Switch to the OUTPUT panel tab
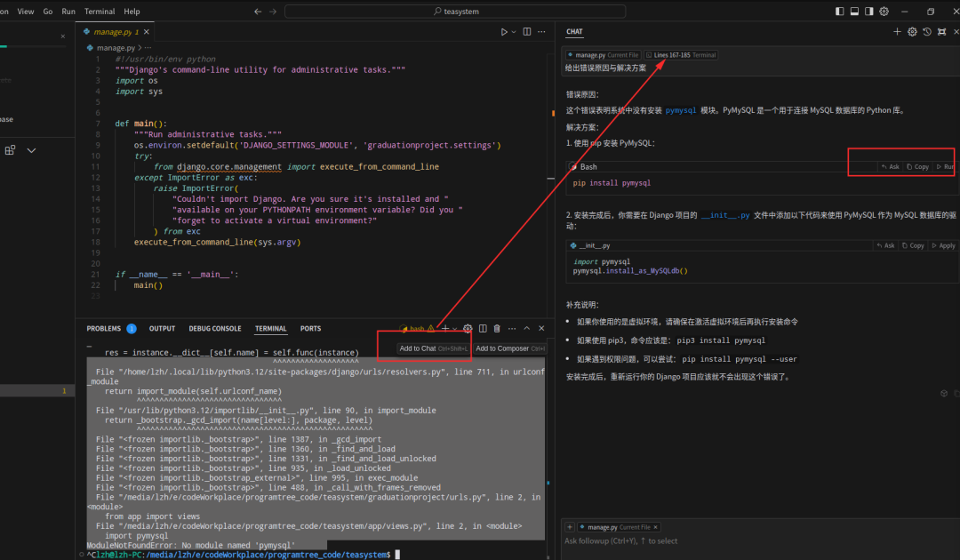This screenshot has height=560, width=960. (163, 329)
